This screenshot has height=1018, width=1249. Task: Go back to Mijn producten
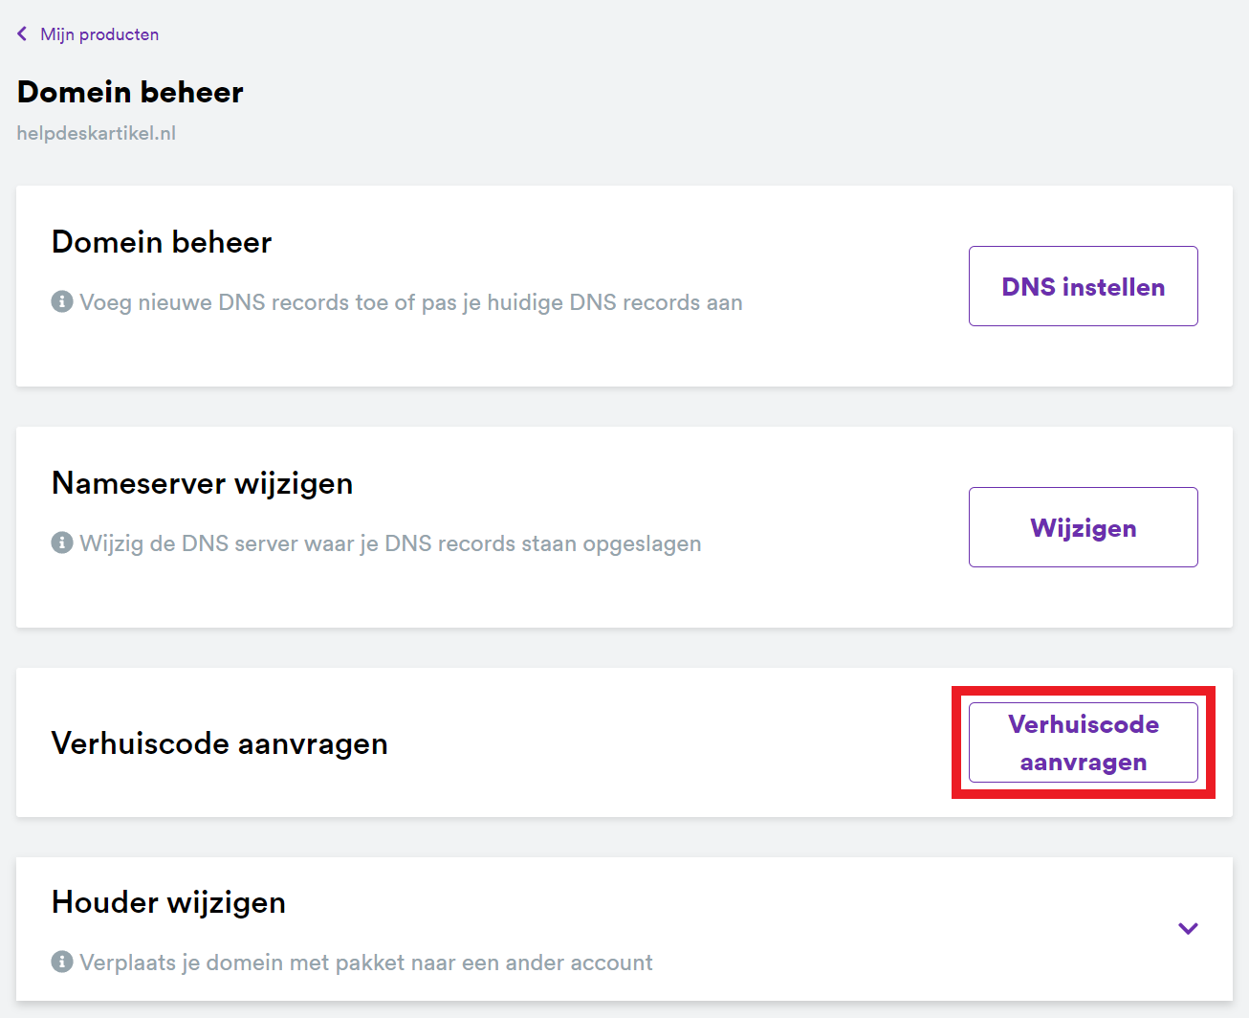(99, 34)
